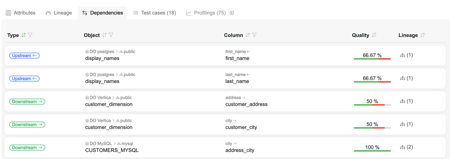Open the Lineage tab
The height and width of the screenshot is (159, 450).
pyautogui.click(x=58, y=13)
